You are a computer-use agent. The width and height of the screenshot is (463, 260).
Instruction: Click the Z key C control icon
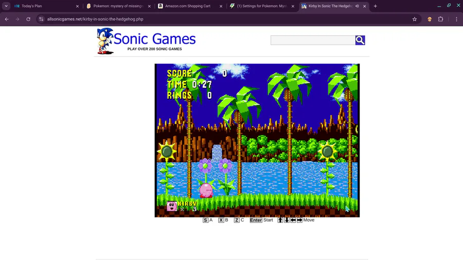tap(237, 220)
